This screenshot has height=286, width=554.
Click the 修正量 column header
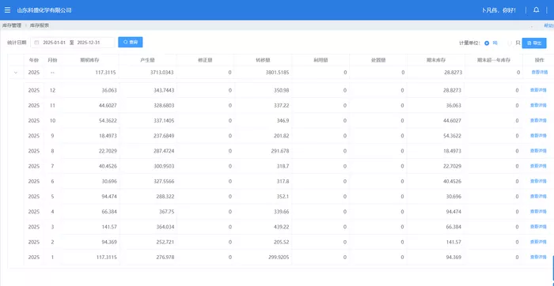pos(205,60)
